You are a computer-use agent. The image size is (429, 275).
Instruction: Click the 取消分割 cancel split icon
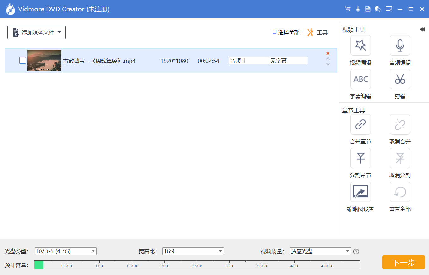pos(400,158)
